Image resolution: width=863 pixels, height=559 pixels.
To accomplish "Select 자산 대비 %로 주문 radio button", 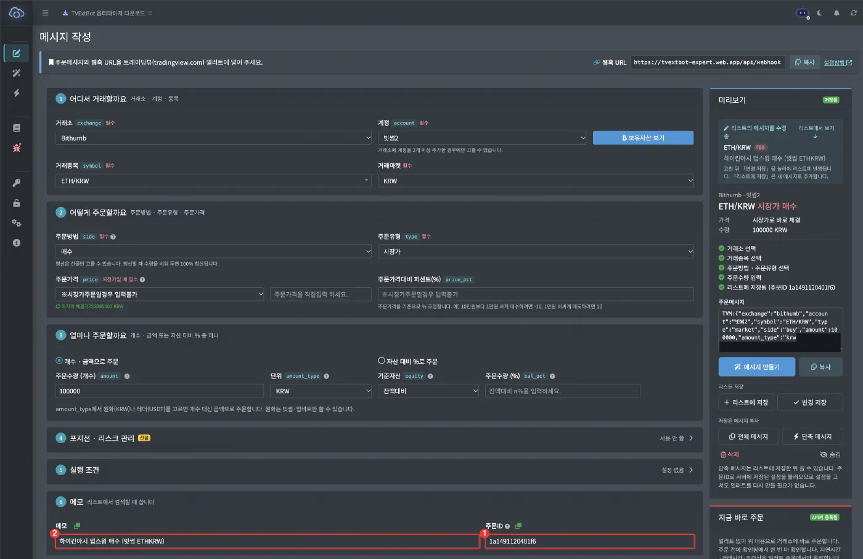I will click(382, 361).
